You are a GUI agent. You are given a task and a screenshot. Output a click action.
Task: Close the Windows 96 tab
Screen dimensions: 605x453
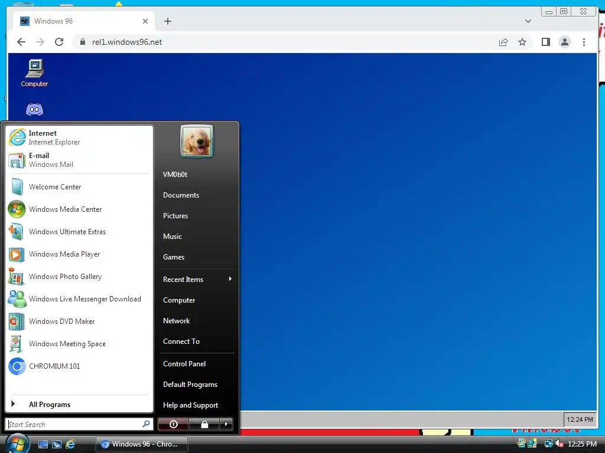click(x=145, y=21)
